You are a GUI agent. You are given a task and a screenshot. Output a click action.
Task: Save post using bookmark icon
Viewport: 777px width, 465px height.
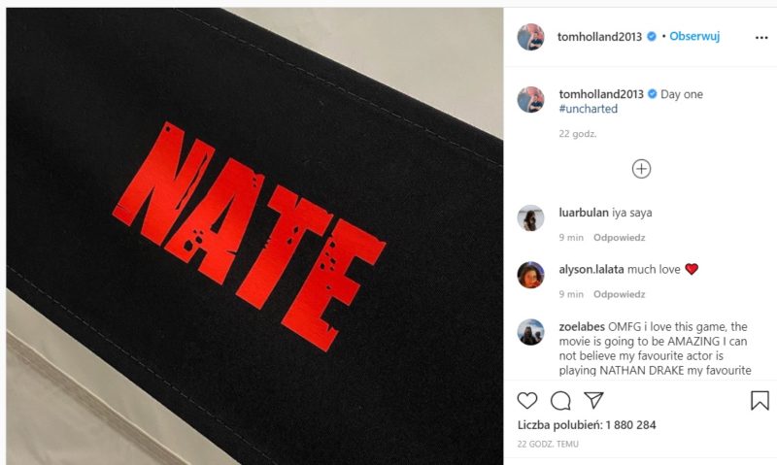(760, 401)
